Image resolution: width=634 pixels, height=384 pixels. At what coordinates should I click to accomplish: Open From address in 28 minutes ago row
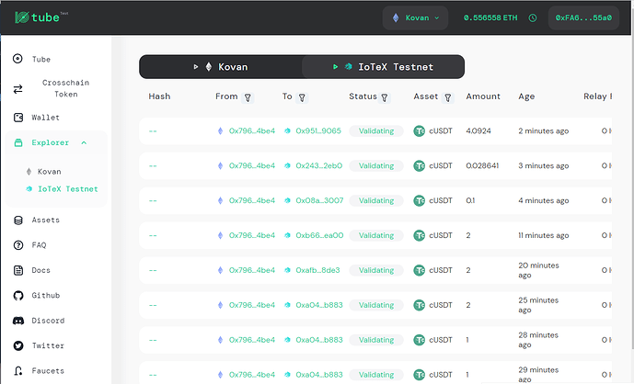(x=252, y=340)
